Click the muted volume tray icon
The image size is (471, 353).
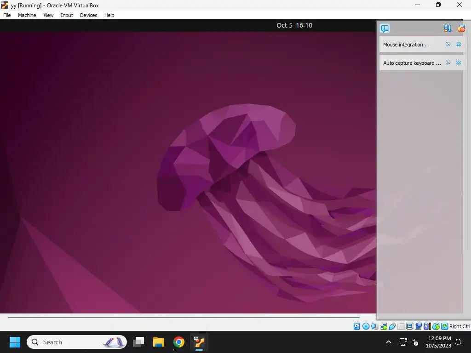(415, 342)
